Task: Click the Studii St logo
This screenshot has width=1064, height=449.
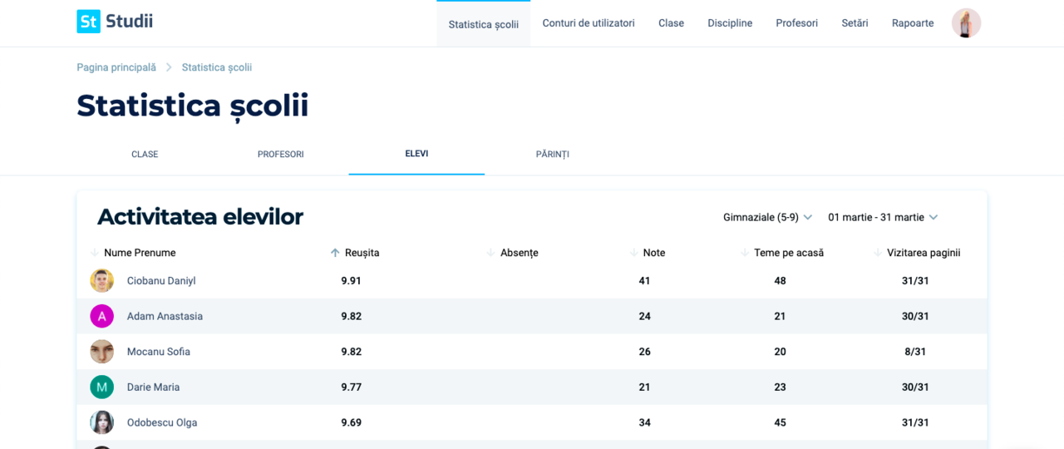Action: pos(115,22)
